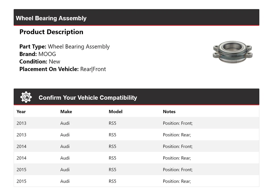Click the wheel bearing product image
Image resolution: width=273 pixels, height=196 pixels.
(232, 52)
